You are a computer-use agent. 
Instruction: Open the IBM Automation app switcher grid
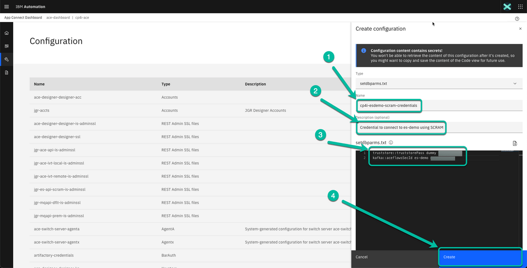click(521, 6)
